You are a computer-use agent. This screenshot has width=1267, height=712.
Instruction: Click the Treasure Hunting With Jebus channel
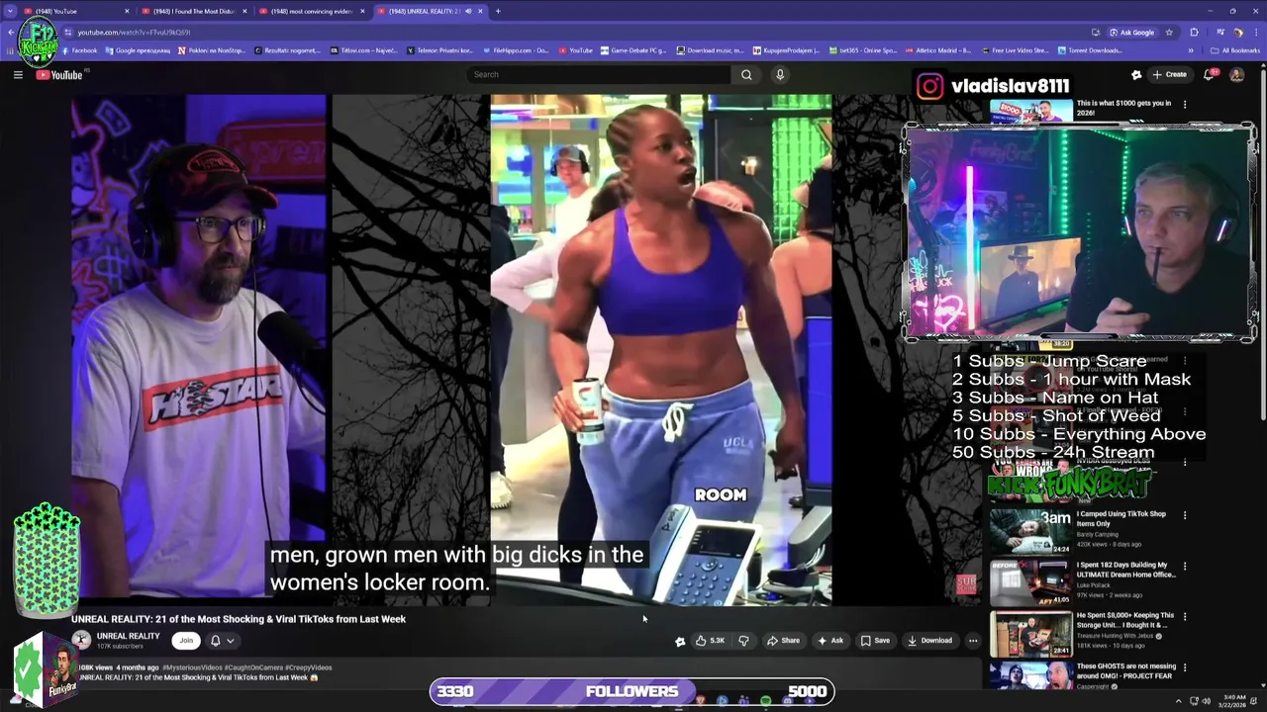[1118, 636]
